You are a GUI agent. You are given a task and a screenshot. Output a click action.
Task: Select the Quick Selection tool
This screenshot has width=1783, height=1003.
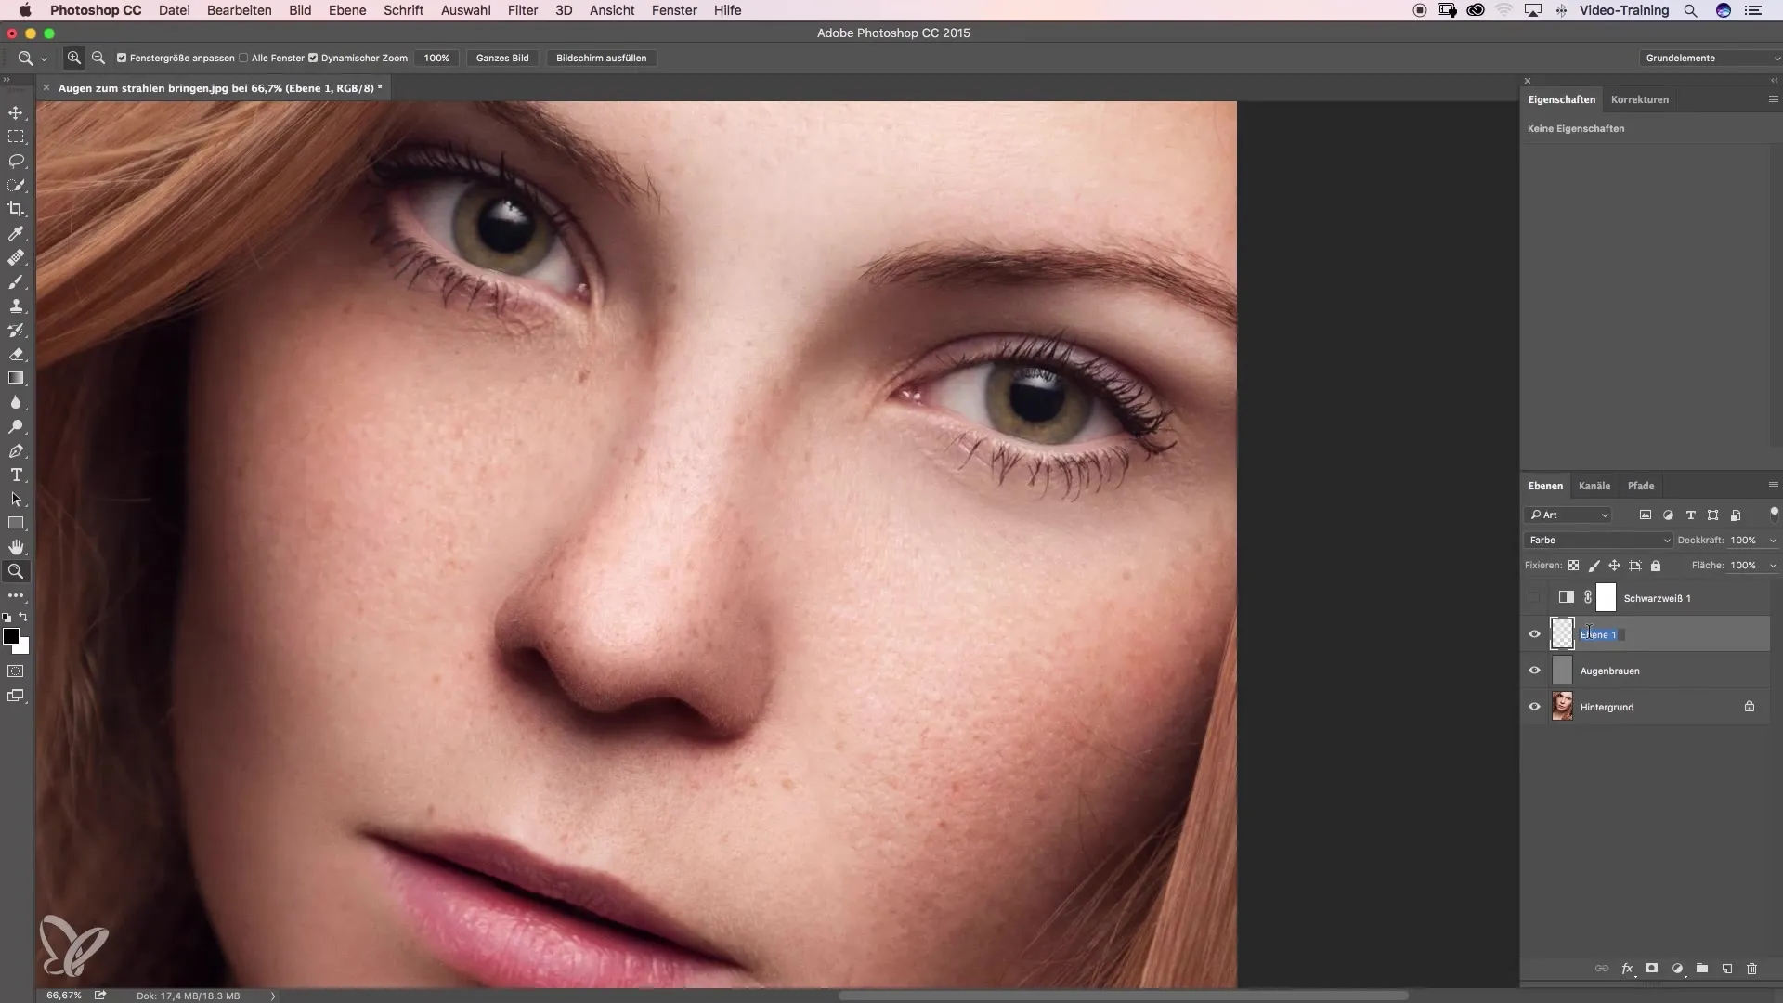[16, 185]
